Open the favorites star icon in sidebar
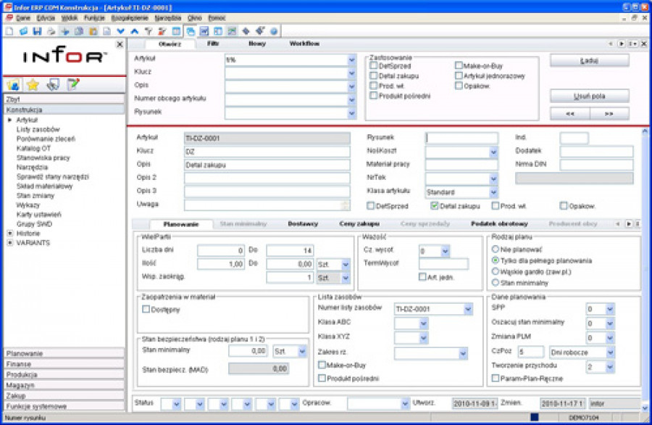The width and height of the screenshot is (652, 425). tap(33, 85)
